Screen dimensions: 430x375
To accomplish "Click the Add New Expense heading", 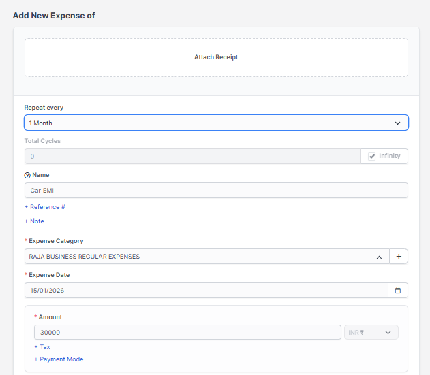I will coord(54,15).
